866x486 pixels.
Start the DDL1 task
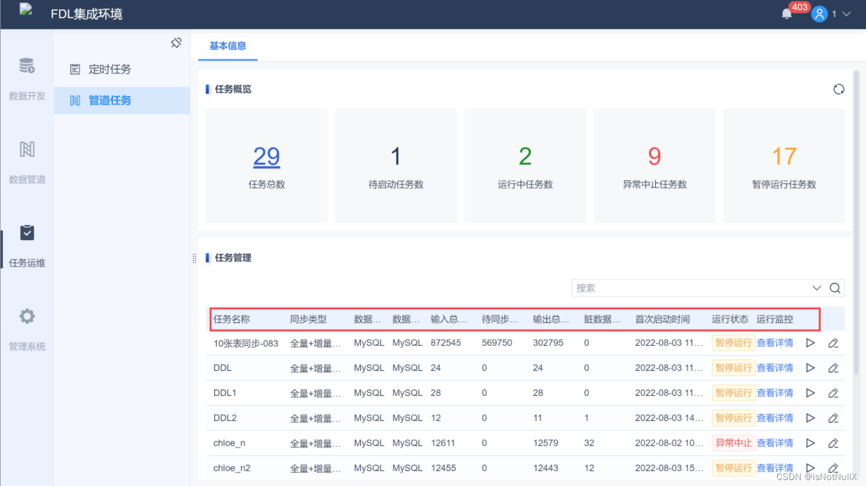click(x=811, y=393)
